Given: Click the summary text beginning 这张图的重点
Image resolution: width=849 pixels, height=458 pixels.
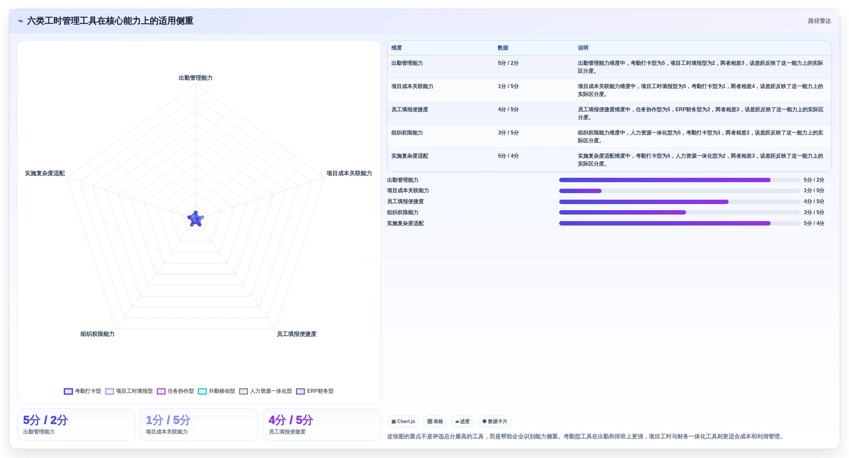Looking at the screenshot, I should click(x=586, y=437).
